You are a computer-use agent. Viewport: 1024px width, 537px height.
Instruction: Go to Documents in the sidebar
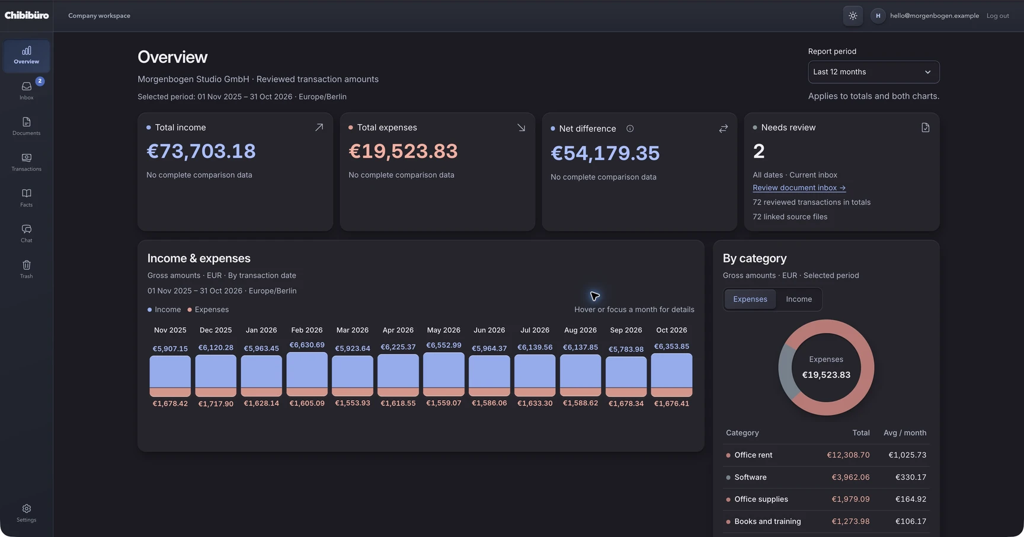[x=26, y=126]
